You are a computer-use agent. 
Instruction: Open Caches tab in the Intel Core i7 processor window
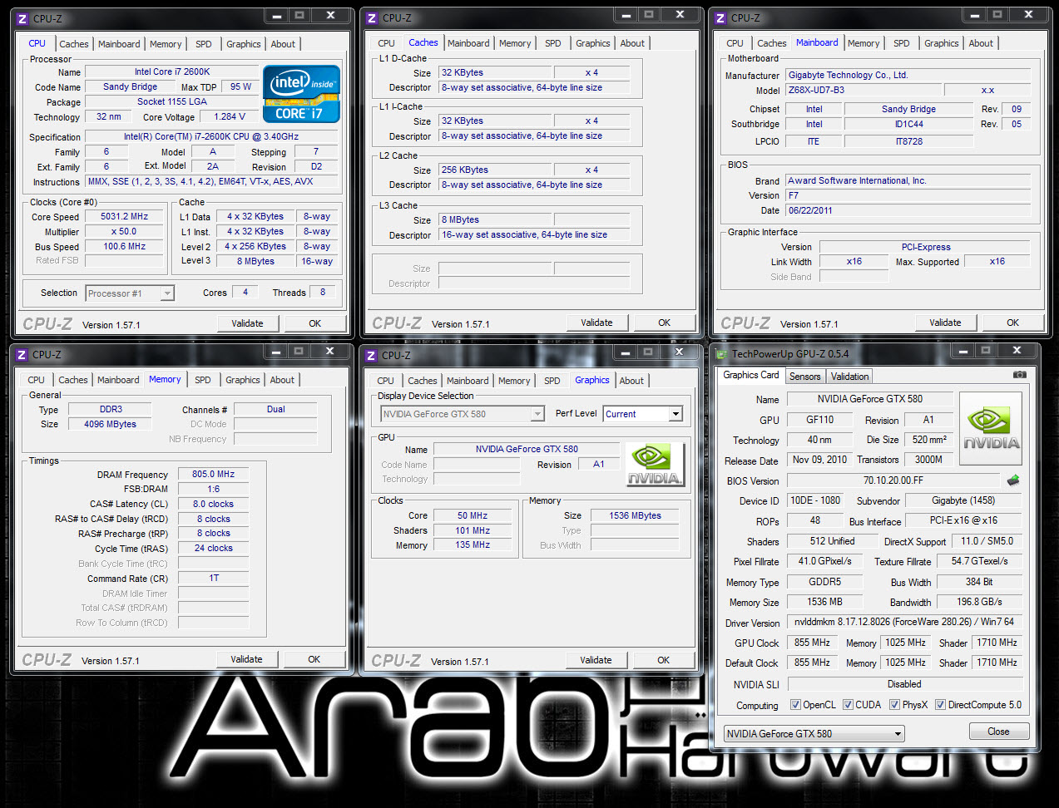(74, 44)
